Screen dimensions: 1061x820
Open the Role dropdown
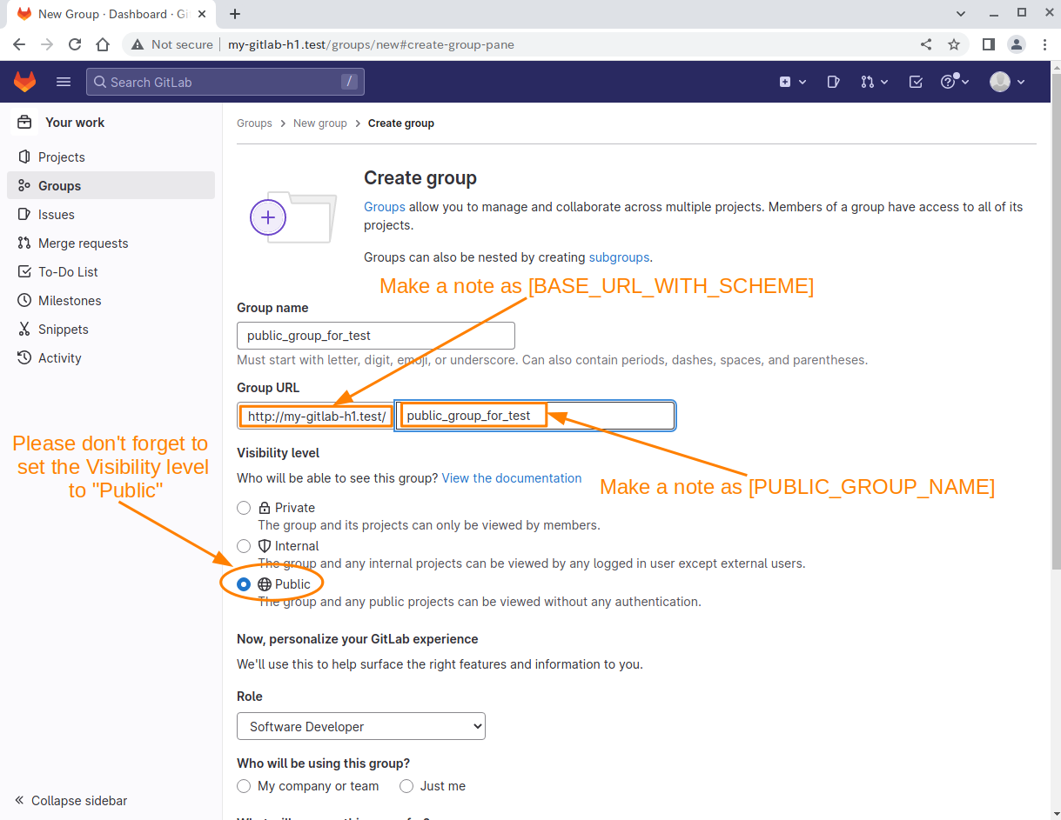(x=361, y=726)
